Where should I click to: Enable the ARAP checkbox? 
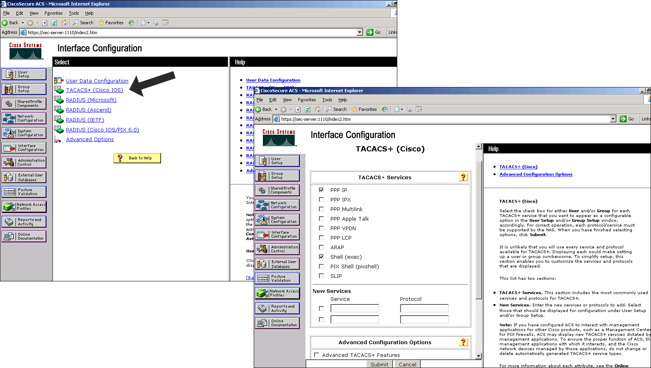[x=321, y=247]
